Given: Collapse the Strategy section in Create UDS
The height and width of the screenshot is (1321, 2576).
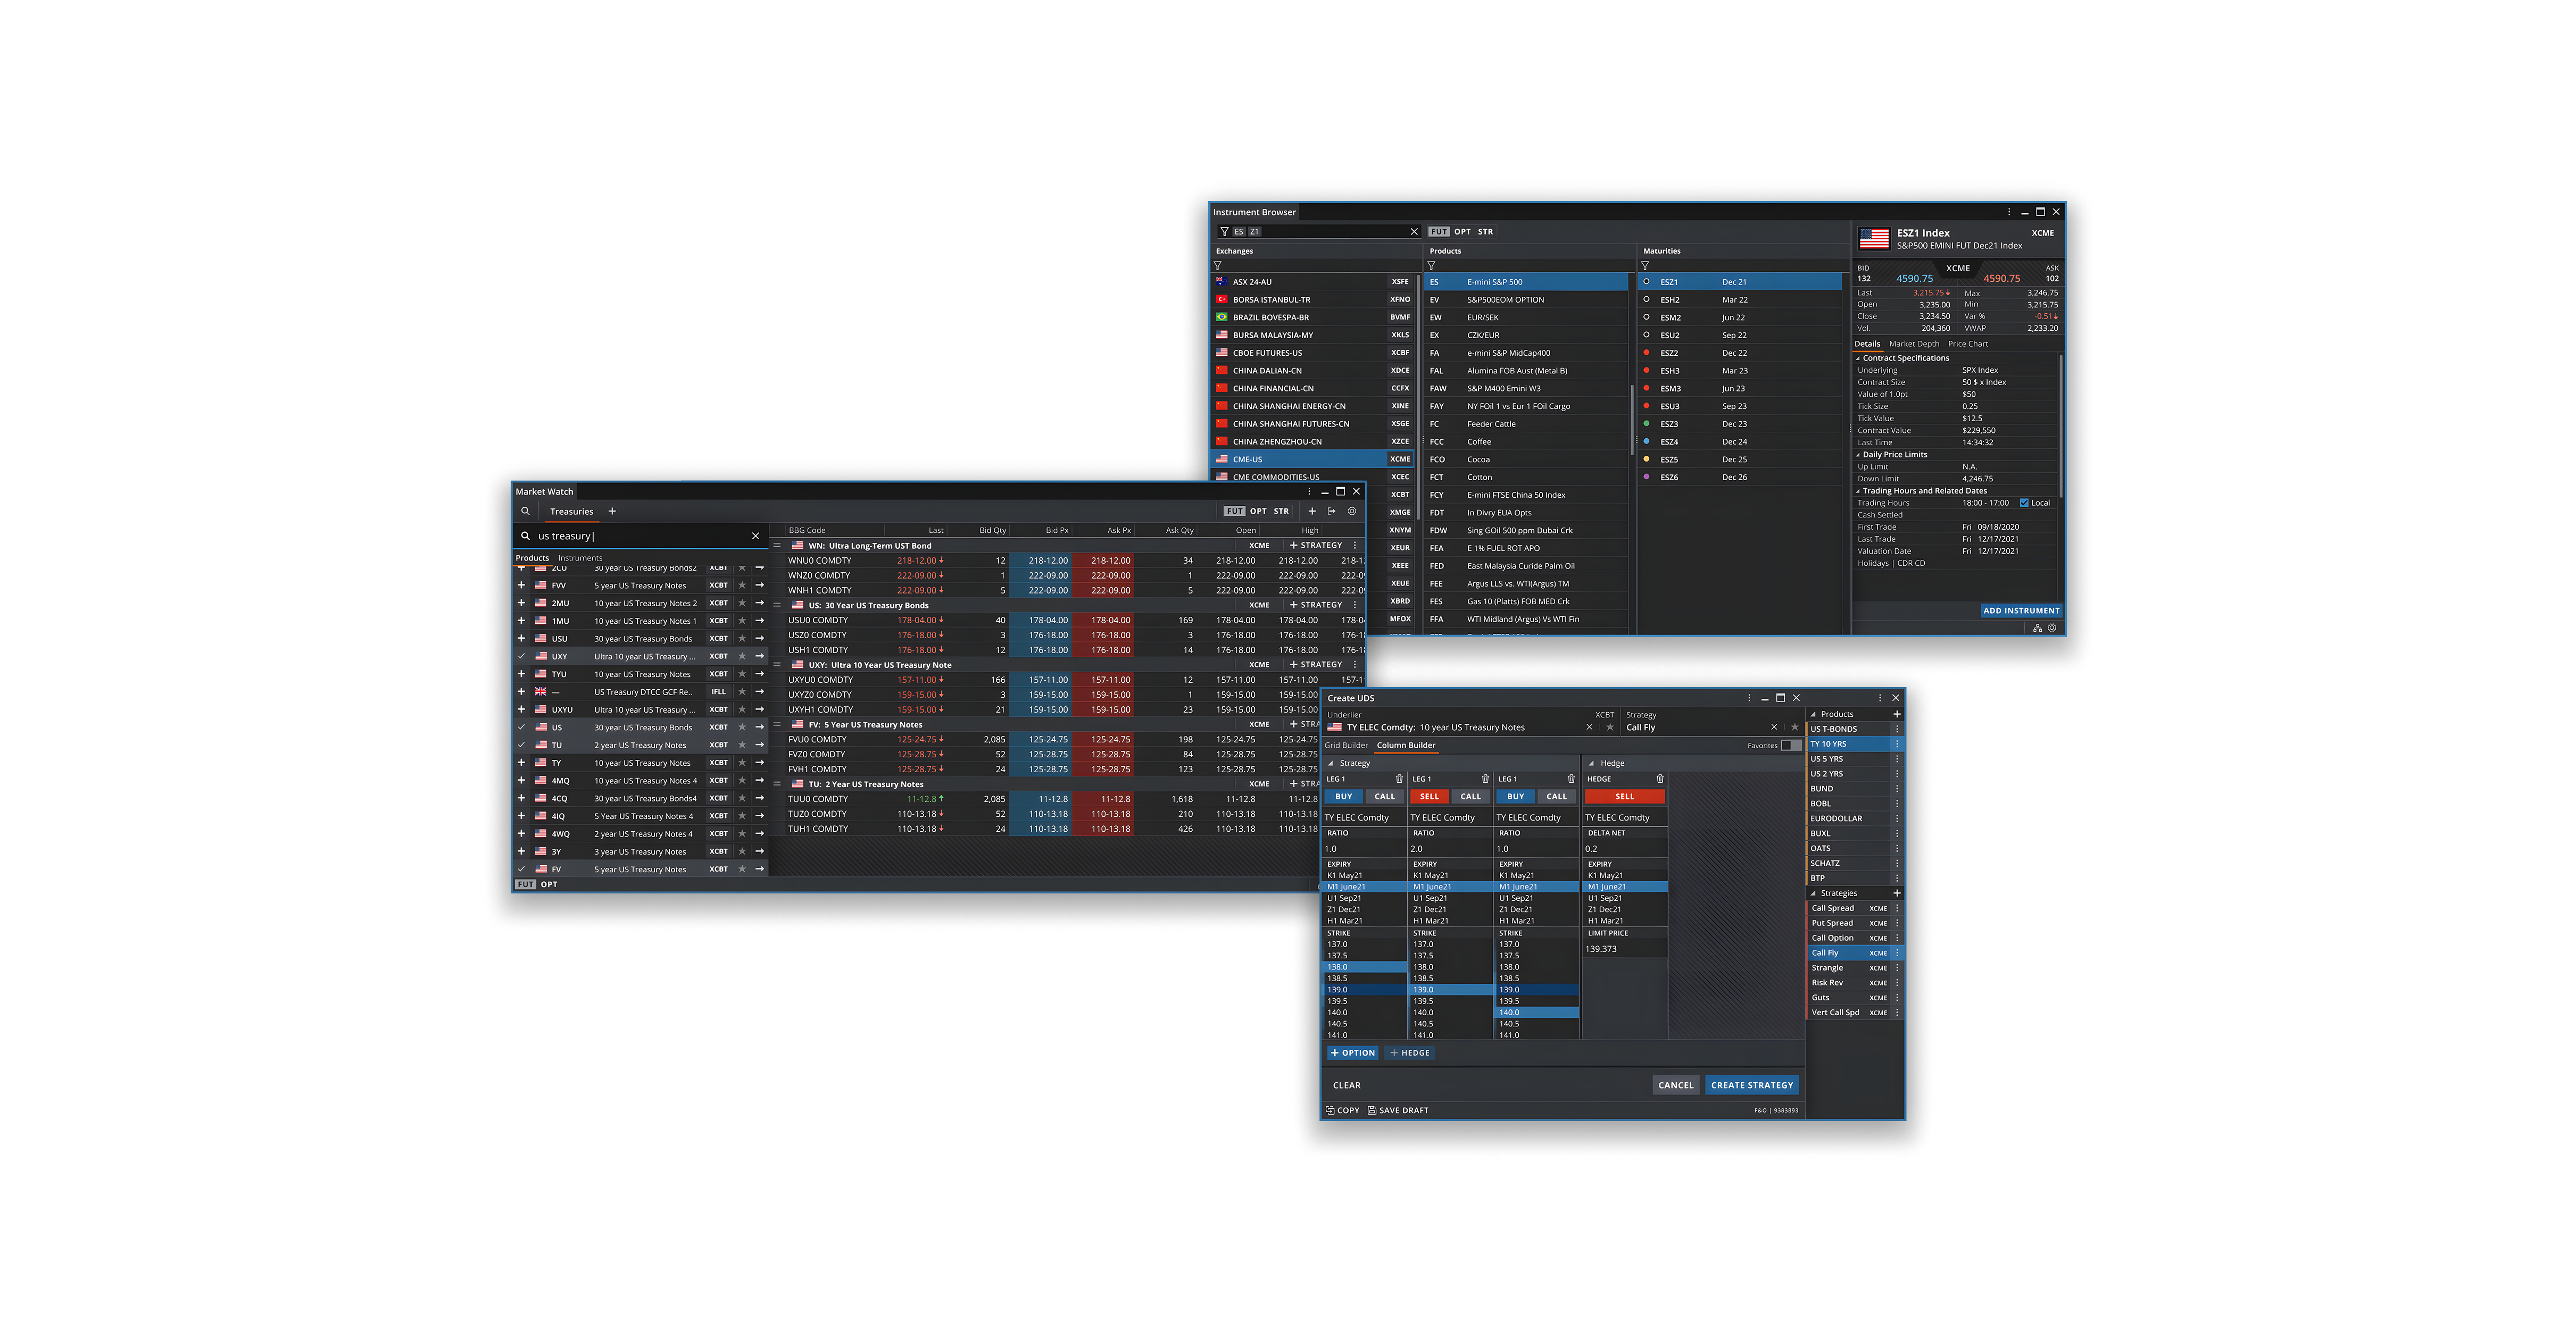Looking at the screenshot, I should tap(1331, 764).
